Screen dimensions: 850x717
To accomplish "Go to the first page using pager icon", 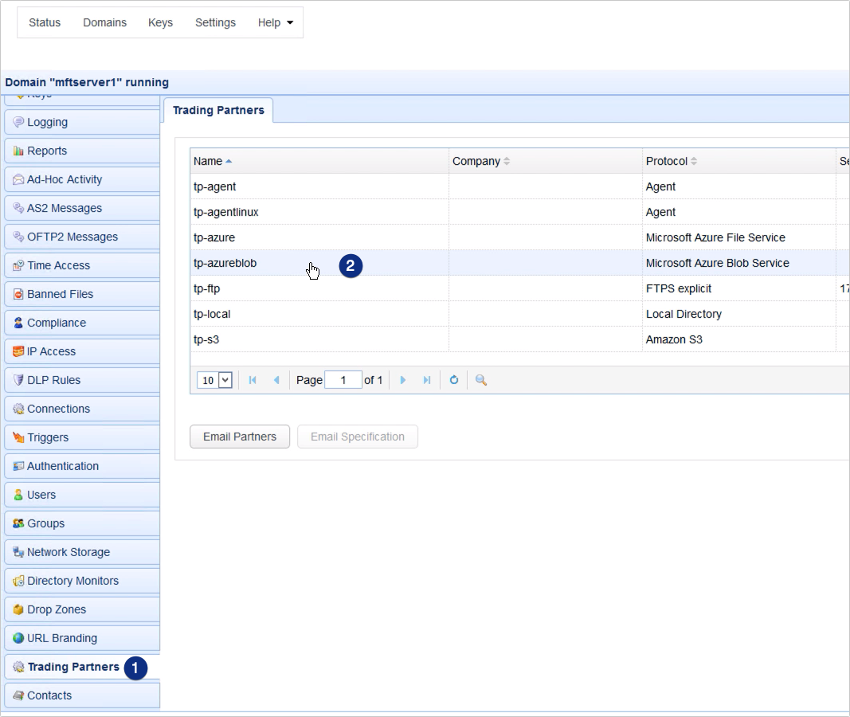I will 253,380.
